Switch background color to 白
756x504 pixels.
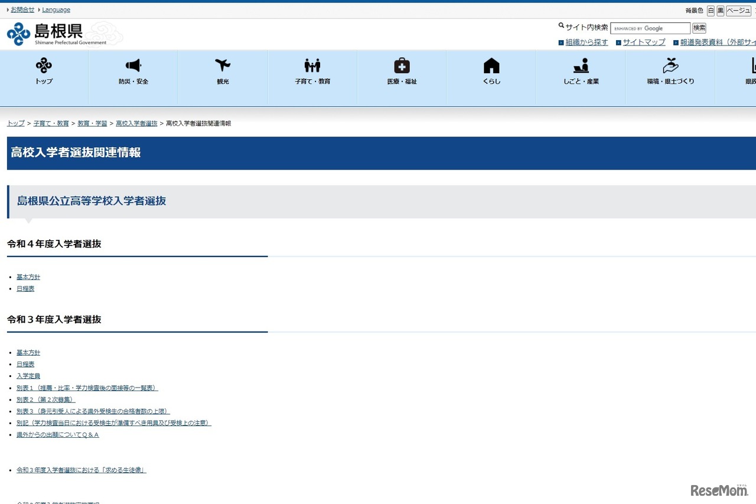(x=711, y=10)
